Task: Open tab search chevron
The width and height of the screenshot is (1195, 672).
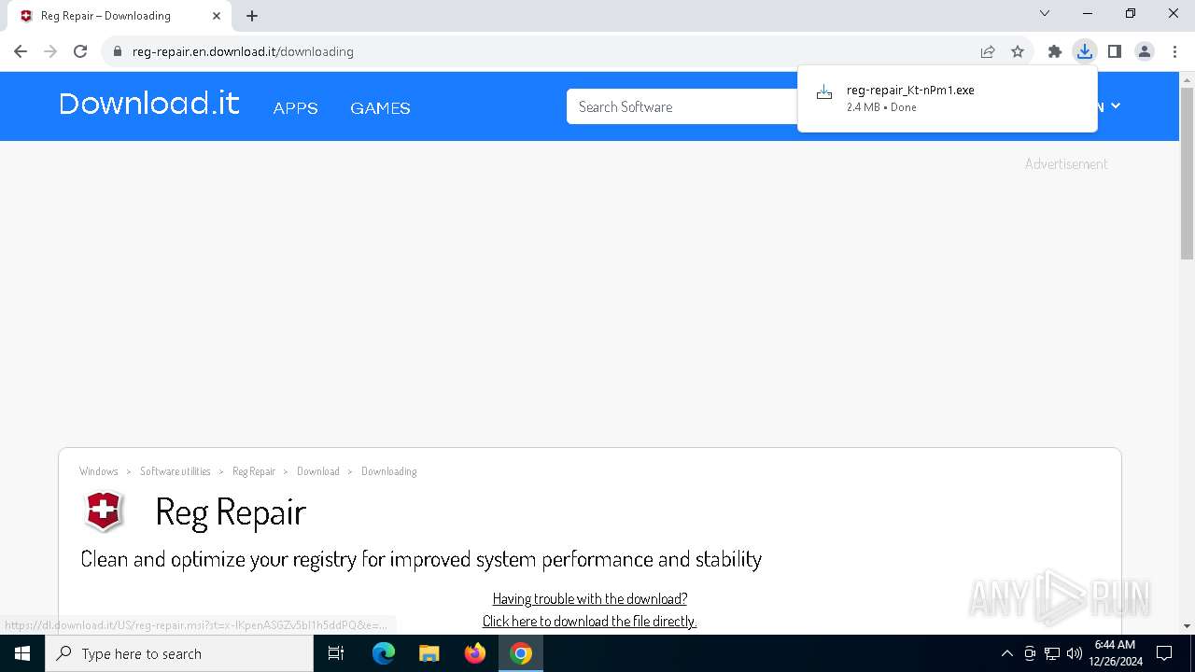Action: pos(1045,13)
